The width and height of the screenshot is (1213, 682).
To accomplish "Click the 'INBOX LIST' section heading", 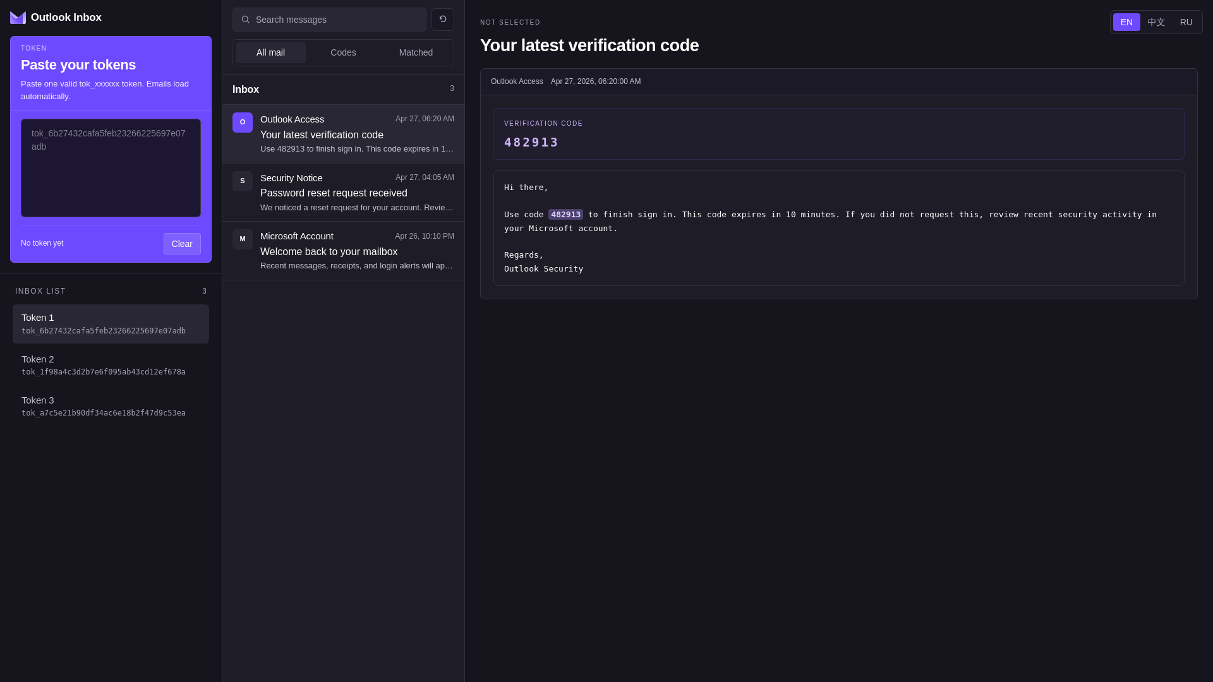I will (40, 291).
